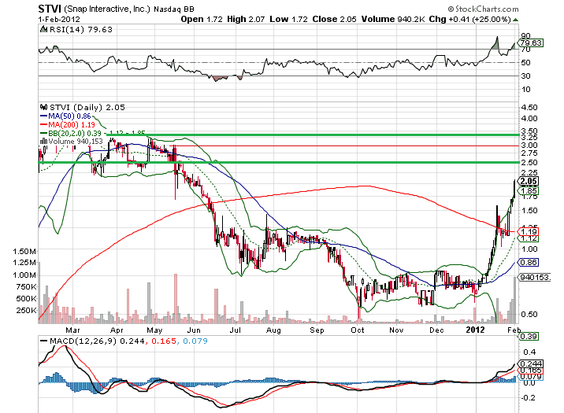Click the Volume legend bar icon

pyautogui.click(x=42, y=142)
